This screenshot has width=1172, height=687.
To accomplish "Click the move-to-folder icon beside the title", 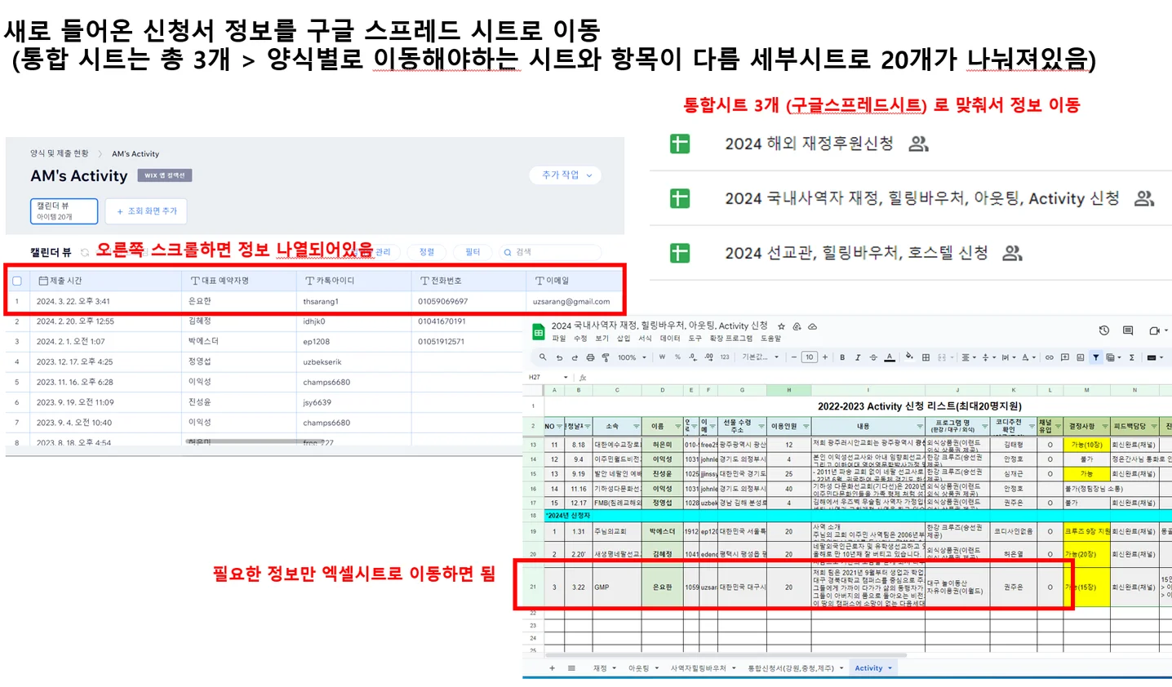I will [797, 326].
